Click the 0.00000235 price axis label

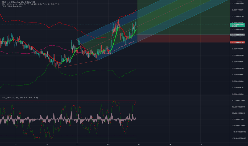[x=238, y=10]
